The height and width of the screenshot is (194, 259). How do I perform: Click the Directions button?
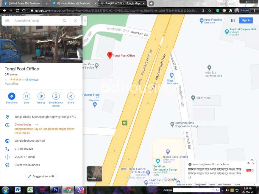12,96
